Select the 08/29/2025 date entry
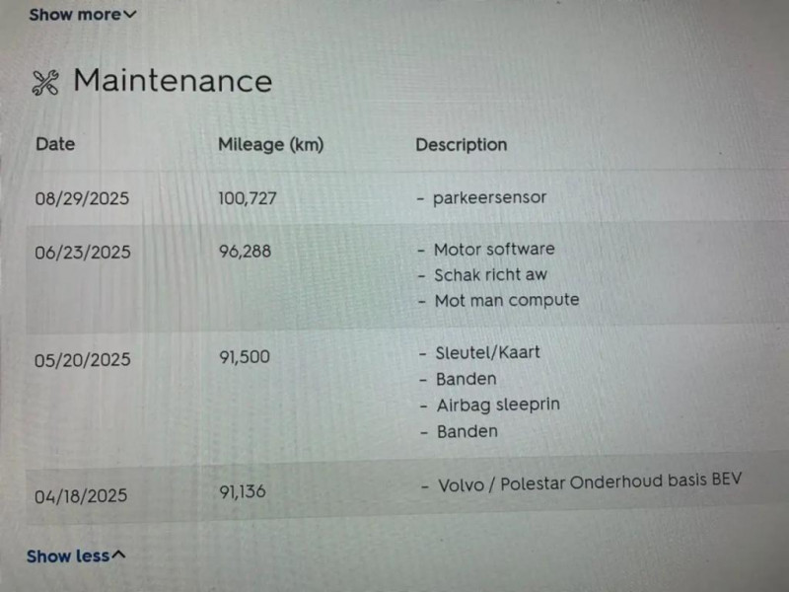This screenshot has width=789, height=592. pyautogui.click(x=82, y=198)
